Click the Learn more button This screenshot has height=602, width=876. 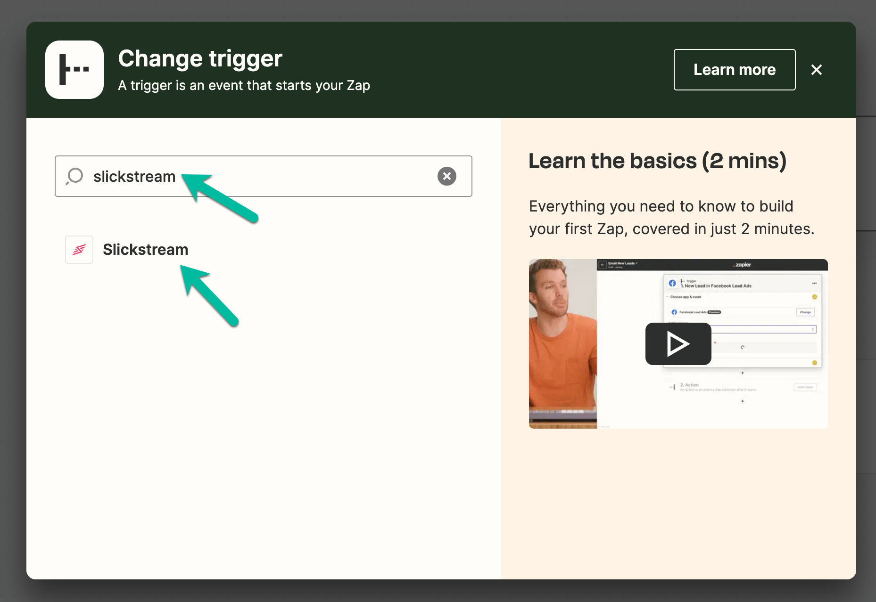tap(735, 70)
